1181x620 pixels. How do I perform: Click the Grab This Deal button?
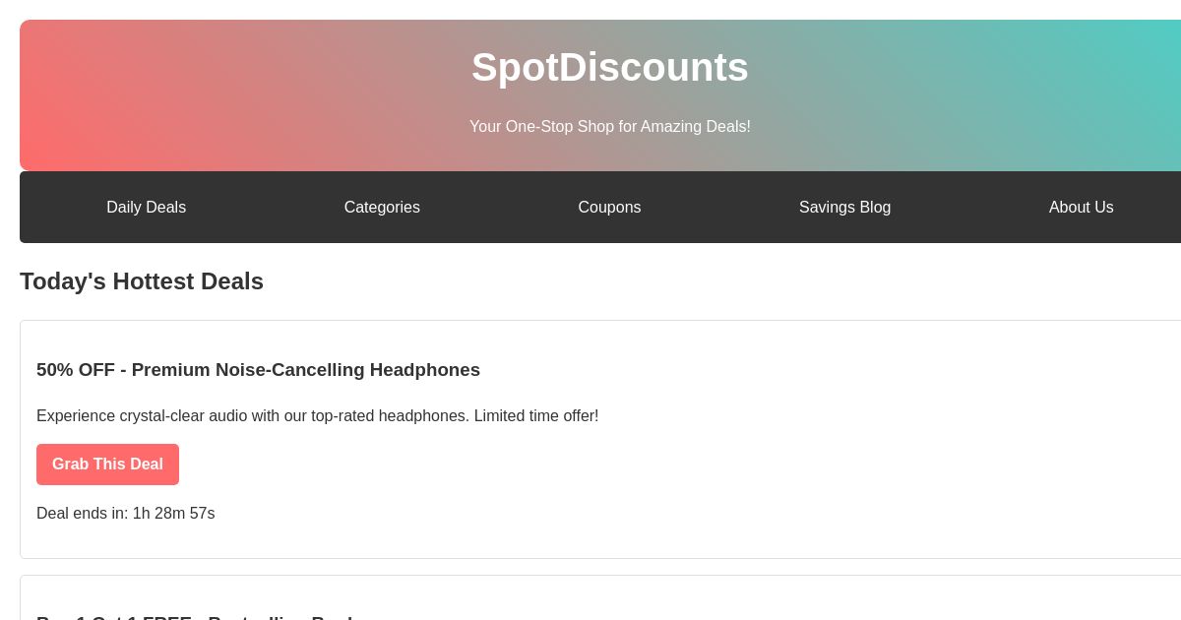(x=107, y=464)
